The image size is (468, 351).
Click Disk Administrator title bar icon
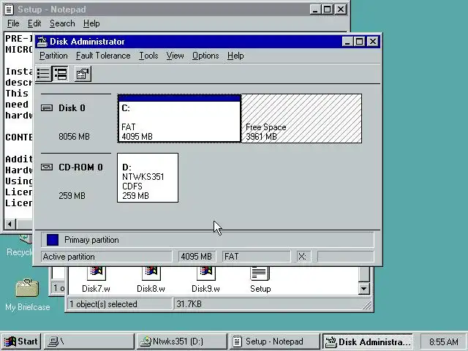42,42
